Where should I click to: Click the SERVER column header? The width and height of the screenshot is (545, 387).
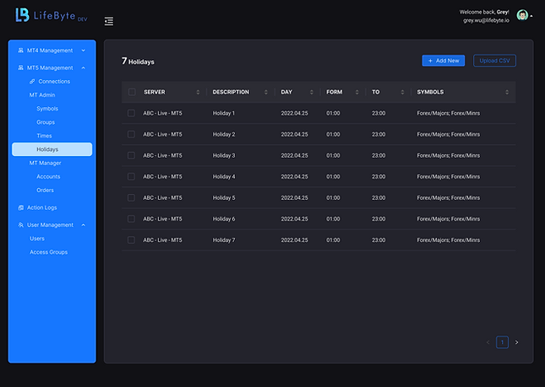[x=155, y=92]
